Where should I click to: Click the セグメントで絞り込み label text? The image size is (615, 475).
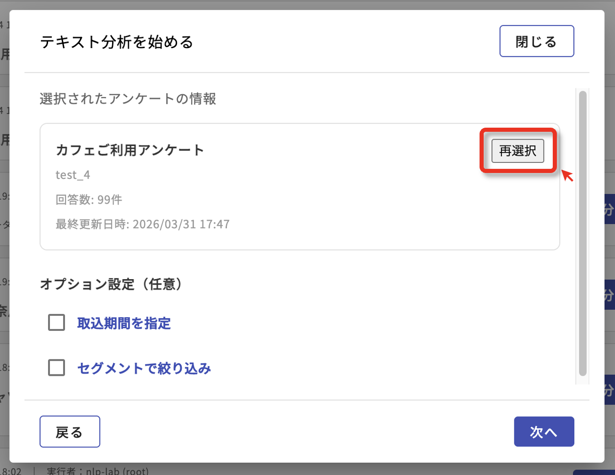[144, 368]
